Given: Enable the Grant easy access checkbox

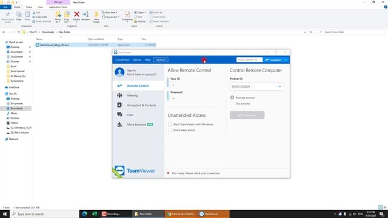Looking at the screenshot, I should (x=170, y=130).
